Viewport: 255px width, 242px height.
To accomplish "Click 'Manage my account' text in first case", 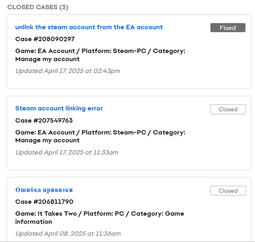I will point(47,59).
